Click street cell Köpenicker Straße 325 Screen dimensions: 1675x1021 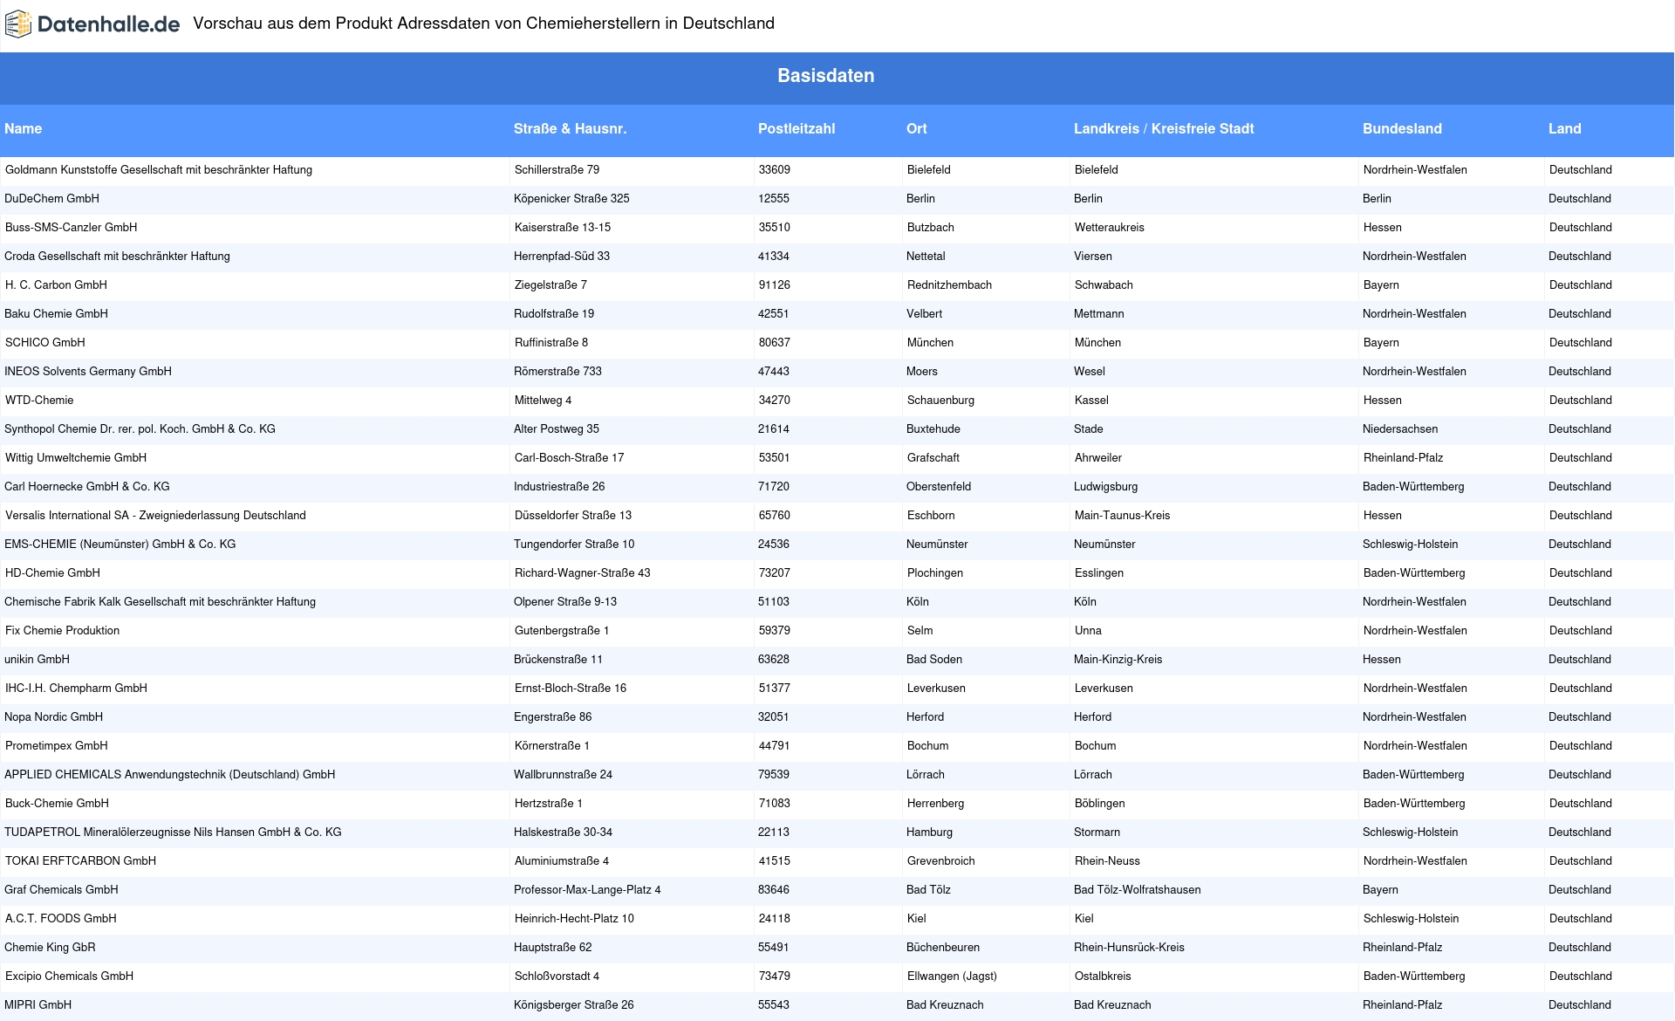(x=571, y=199)
